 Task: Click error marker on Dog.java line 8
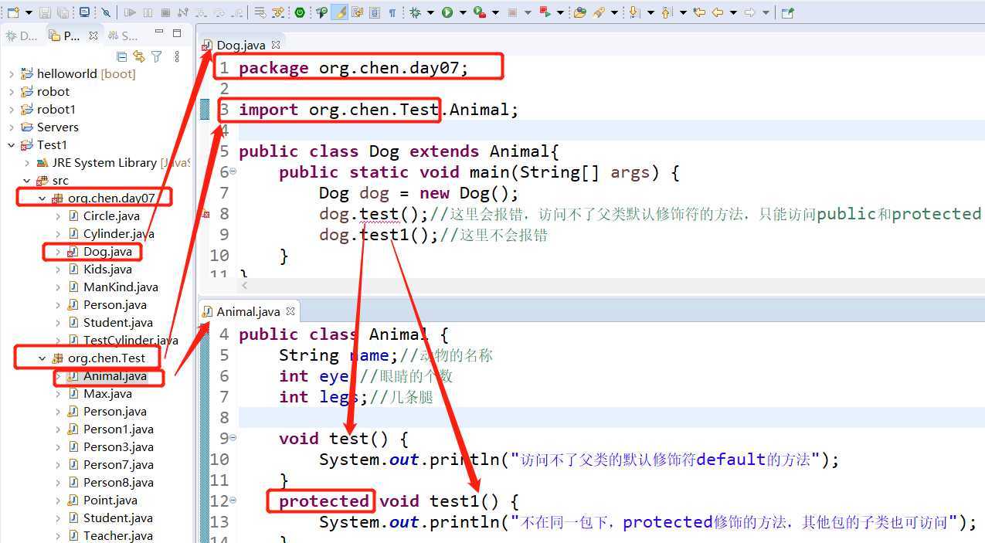click(205, 214)
